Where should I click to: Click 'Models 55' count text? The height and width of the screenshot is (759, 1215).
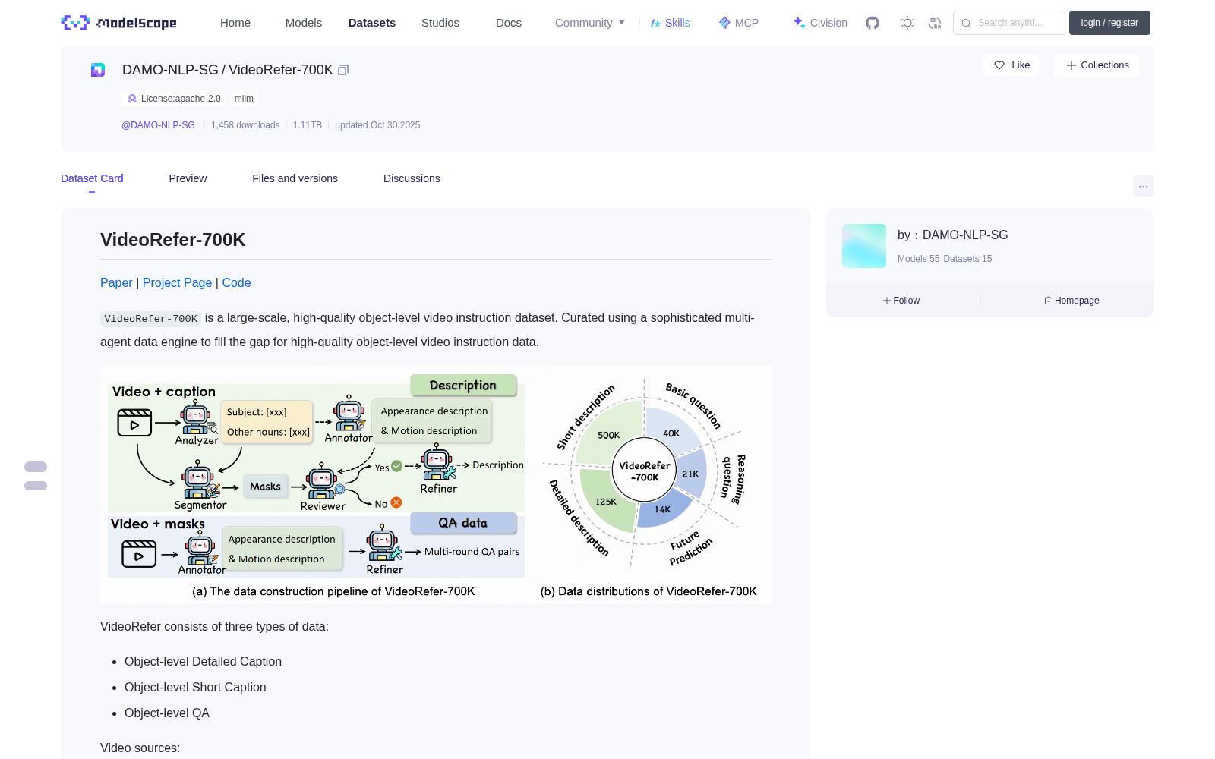[x=918, y=259]
